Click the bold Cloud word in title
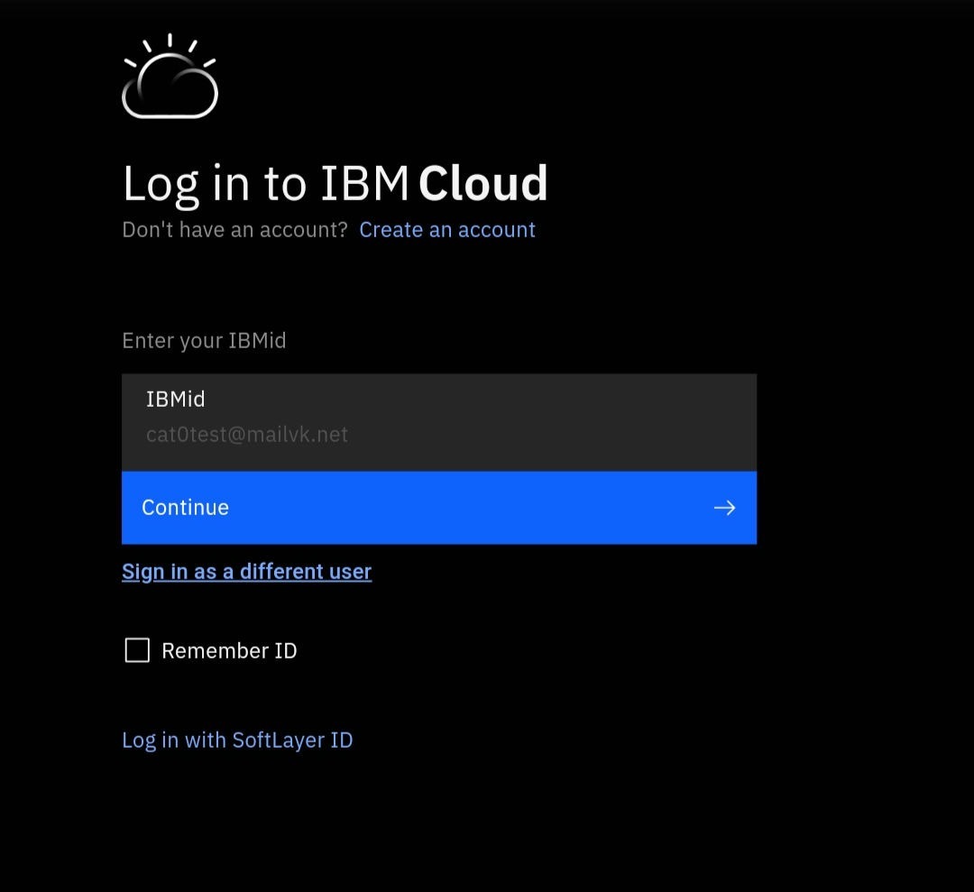The width and height of the screenshot is (974, 892). [x=483, y=183]
